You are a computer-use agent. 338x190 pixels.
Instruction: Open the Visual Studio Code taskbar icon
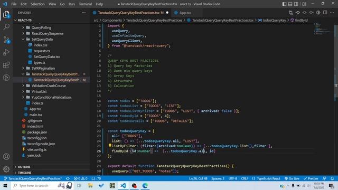pos(123,185)
